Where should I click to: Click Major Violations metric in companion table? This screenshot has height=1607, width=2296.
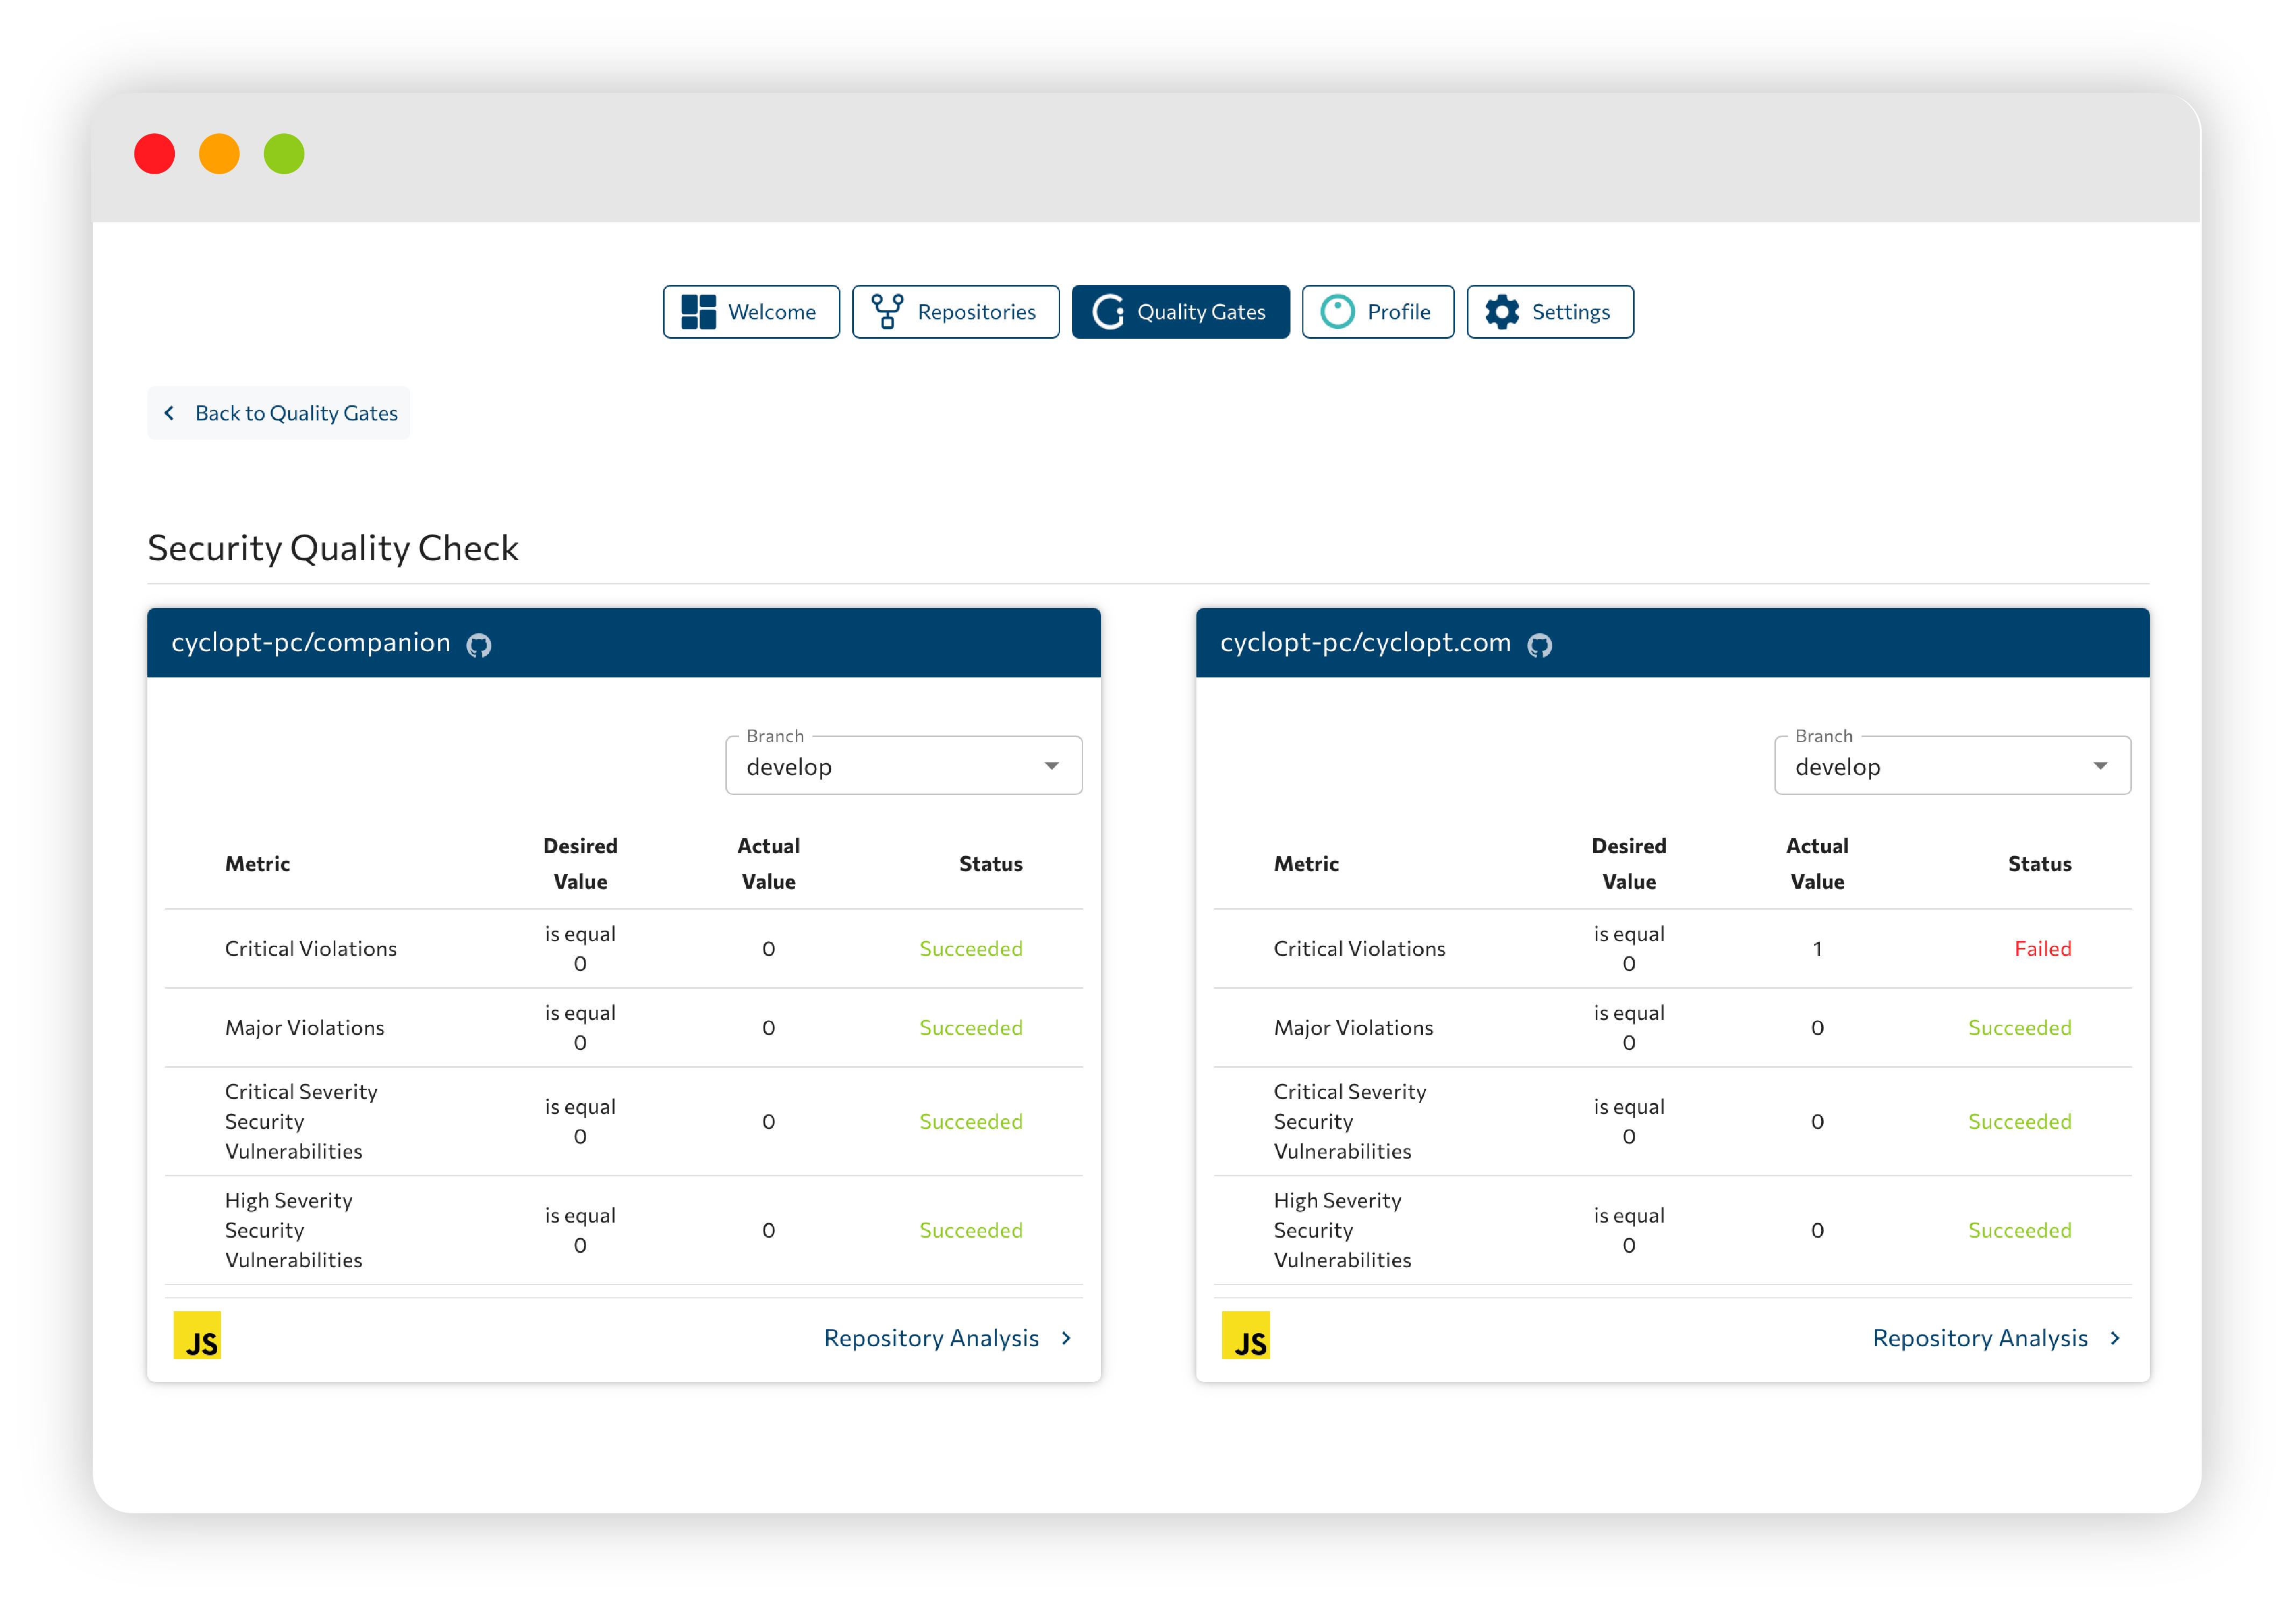click(305, 1027)
